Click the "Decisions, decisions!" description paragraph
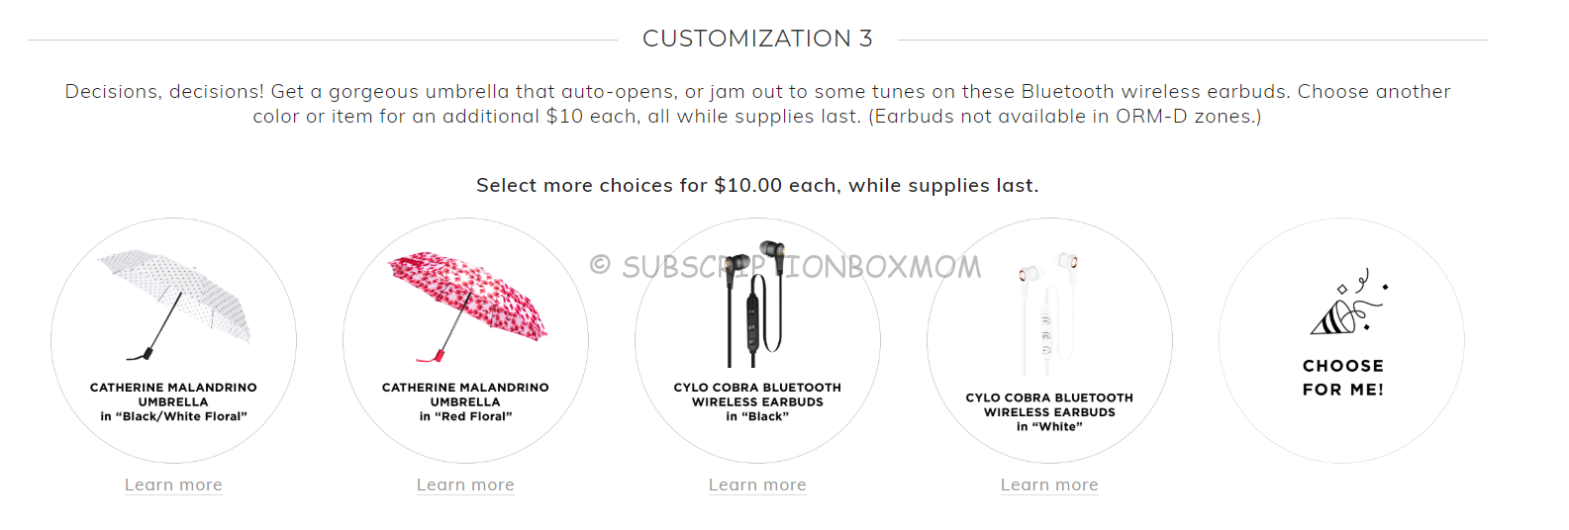Screen dimensions: 1569x530 pyautogui.click(x=757, y=104)
